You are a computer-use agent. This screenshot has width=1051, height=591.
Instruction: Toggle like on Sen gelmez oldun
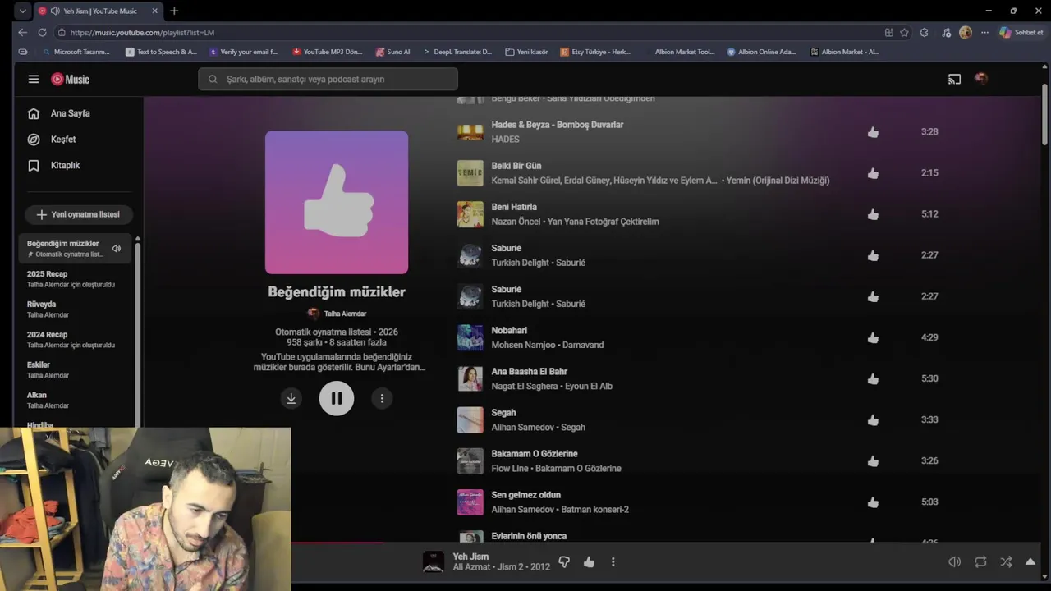(873, 502)
